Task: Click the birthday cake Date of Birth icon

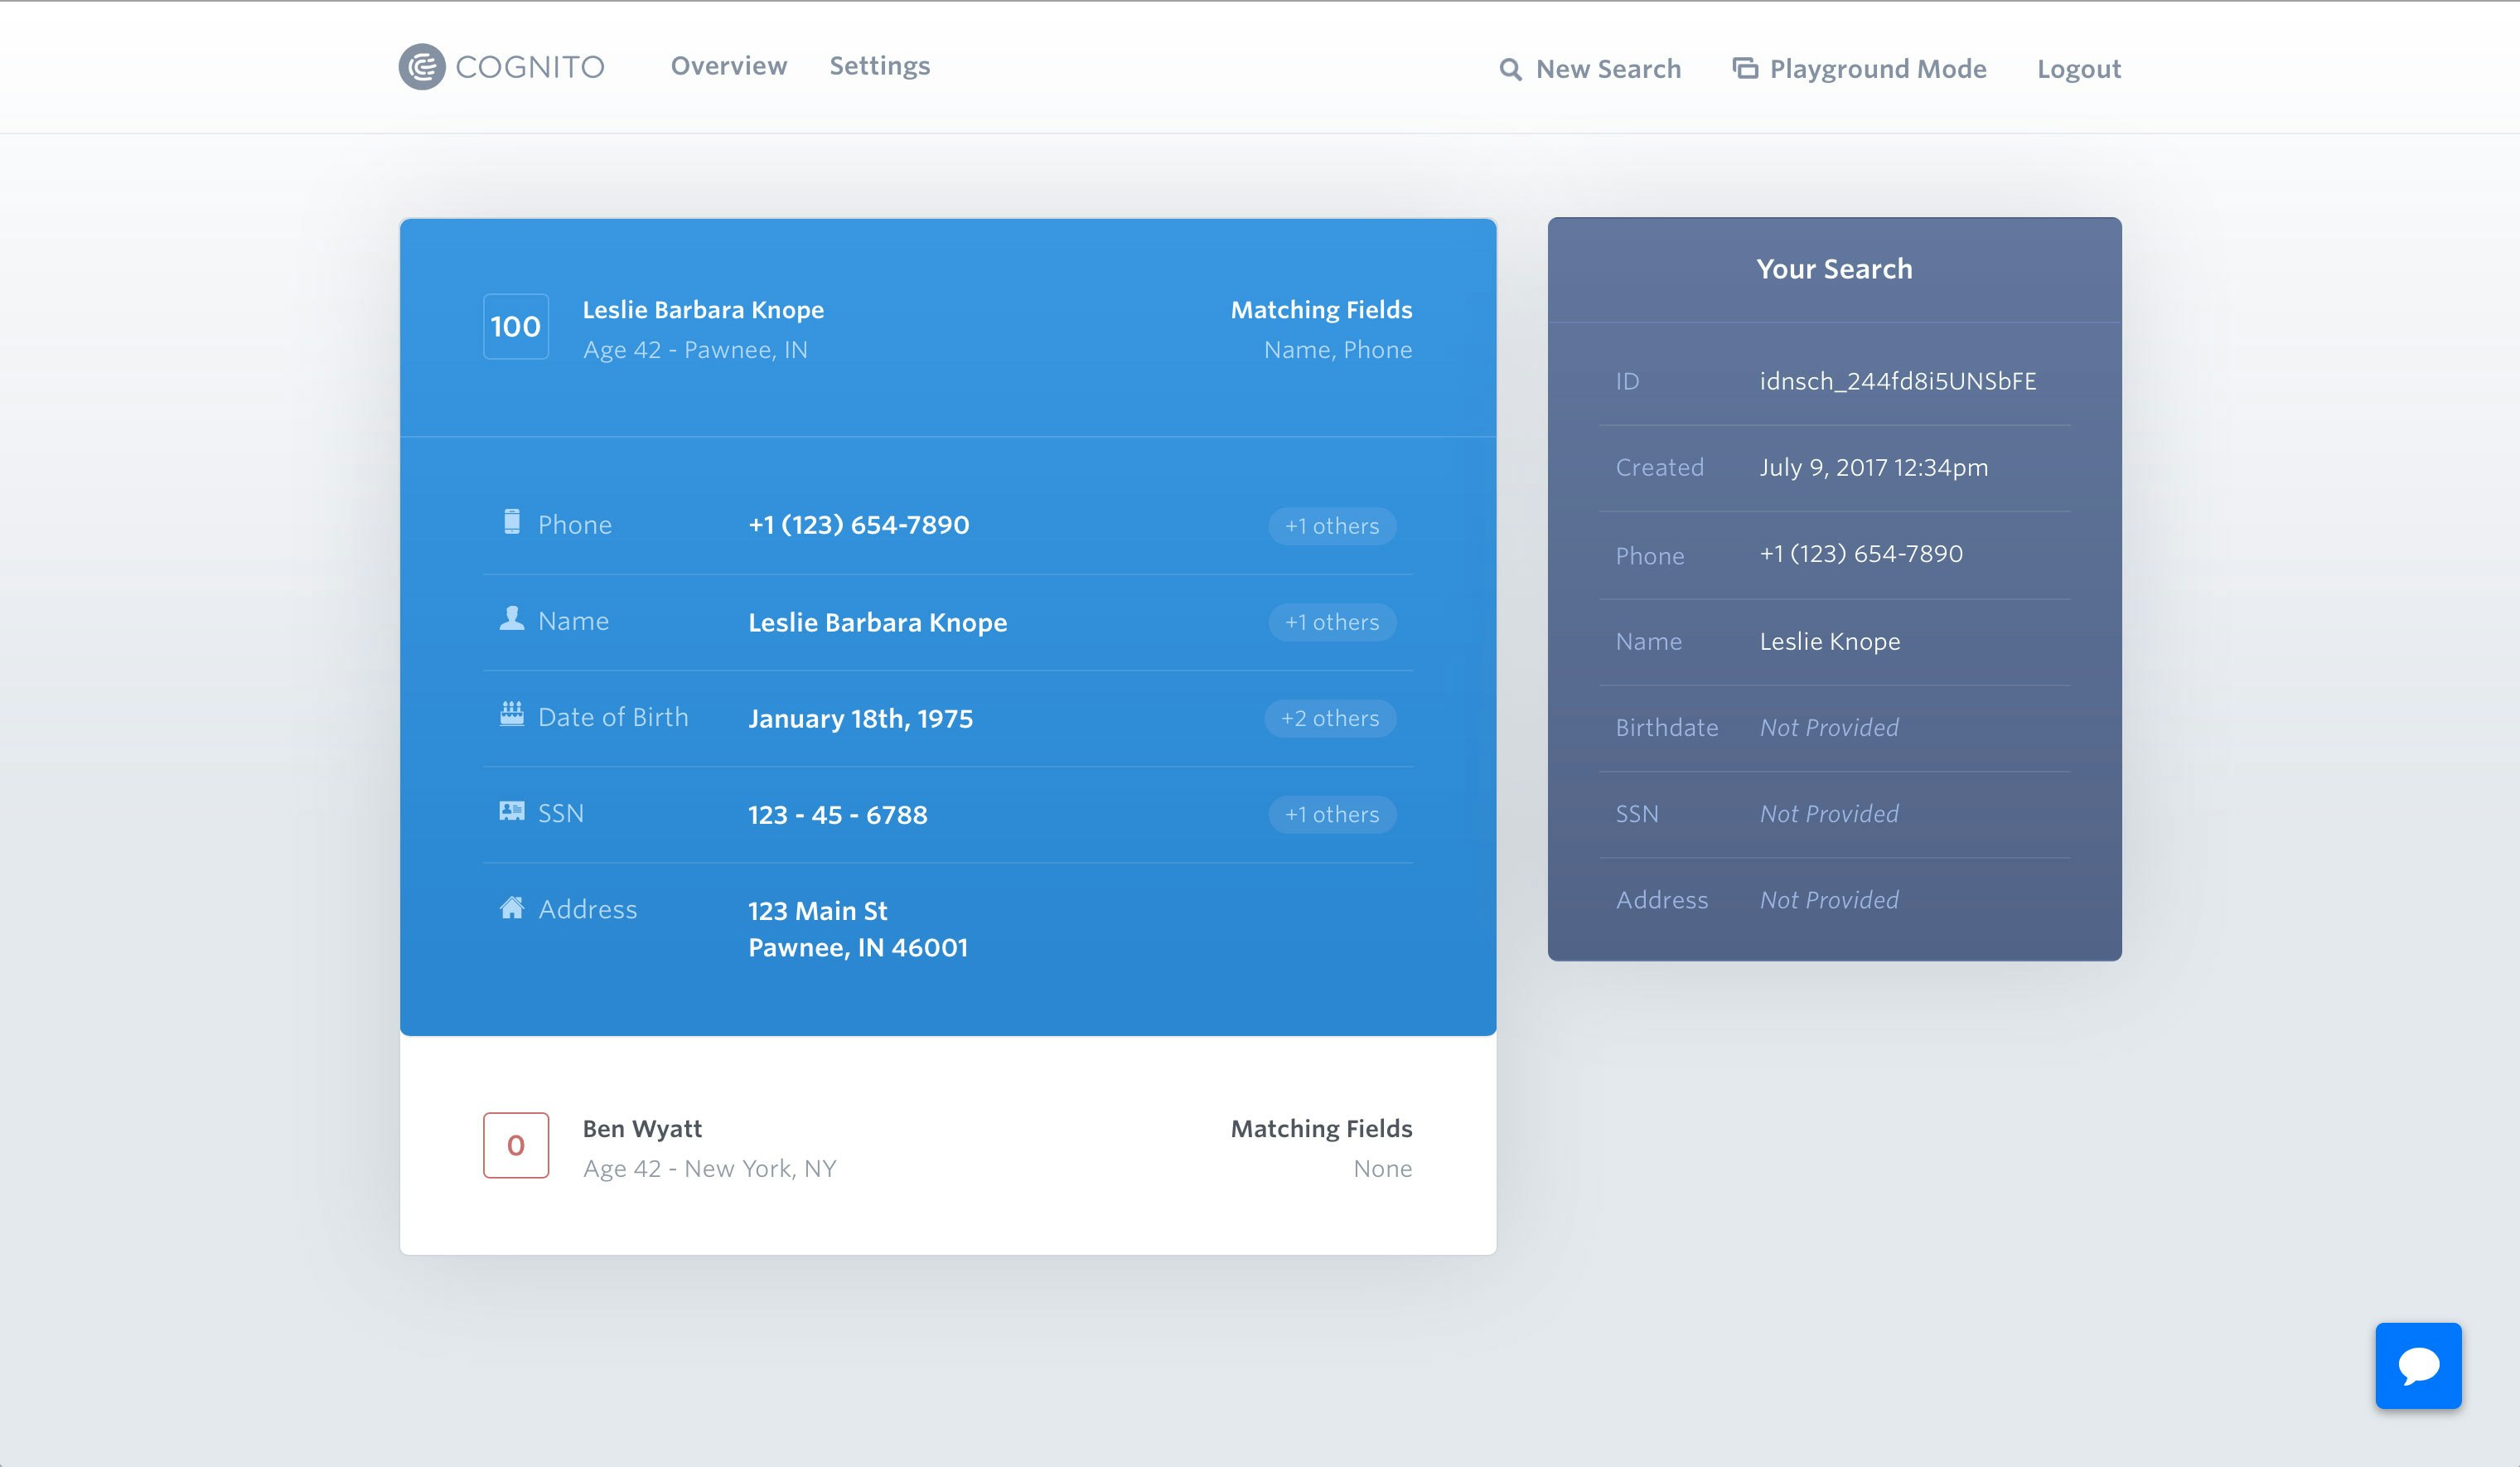Action: coord(512,714)
